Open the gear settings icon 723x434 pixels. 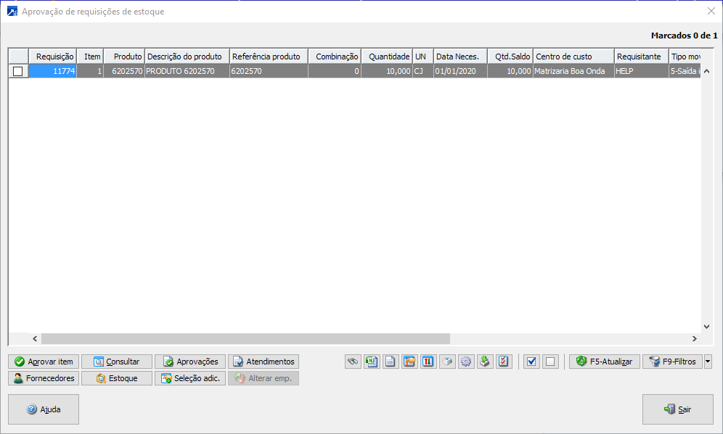coord(466,362)
